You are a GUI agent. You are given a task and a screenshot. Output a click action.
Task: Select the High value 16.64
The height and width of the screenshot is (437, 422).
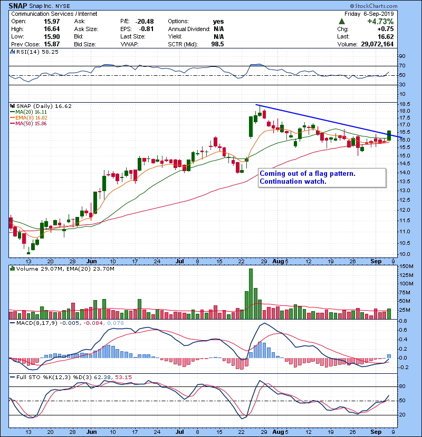tap(52, 29)
